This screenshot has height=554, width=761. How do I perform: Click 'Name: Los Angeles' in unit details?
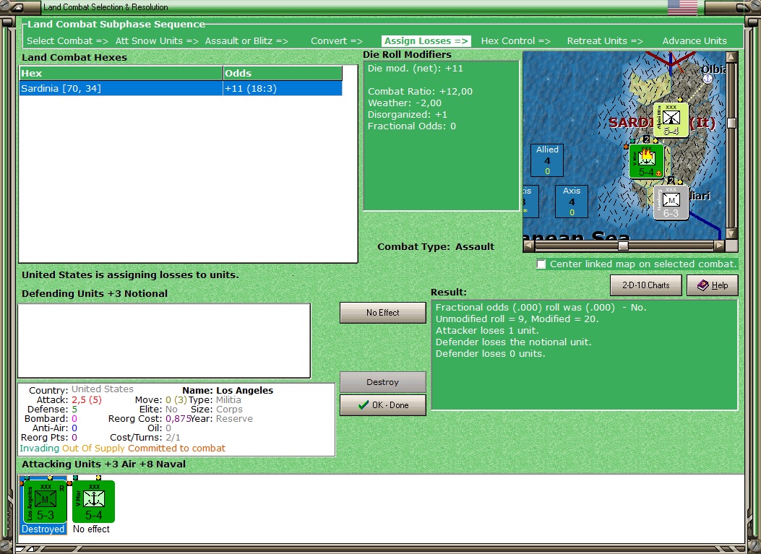(x=228, y=390)
